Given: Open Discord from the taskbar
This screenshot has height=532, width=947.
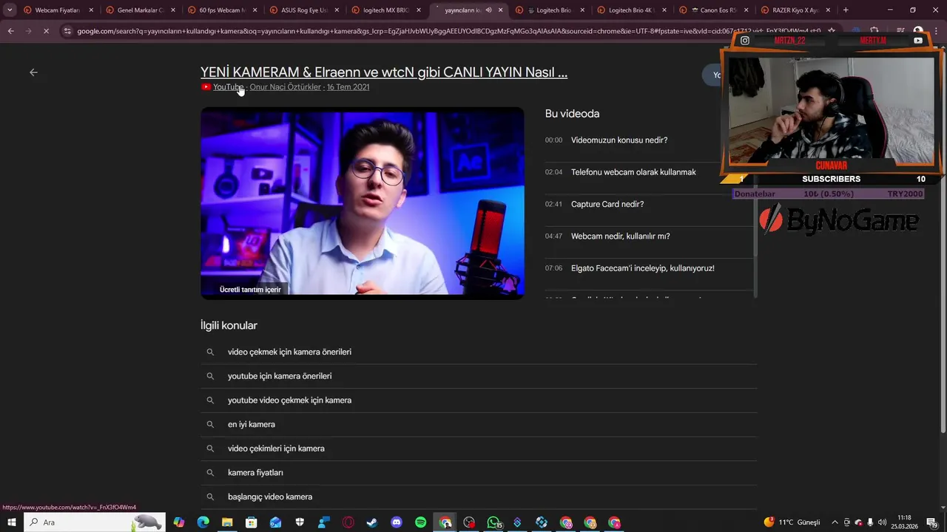Looking at the screenshot, I should click(x=397, y=522).
